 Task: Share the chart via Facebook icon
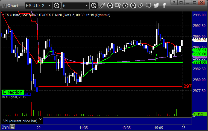(164, 6)
